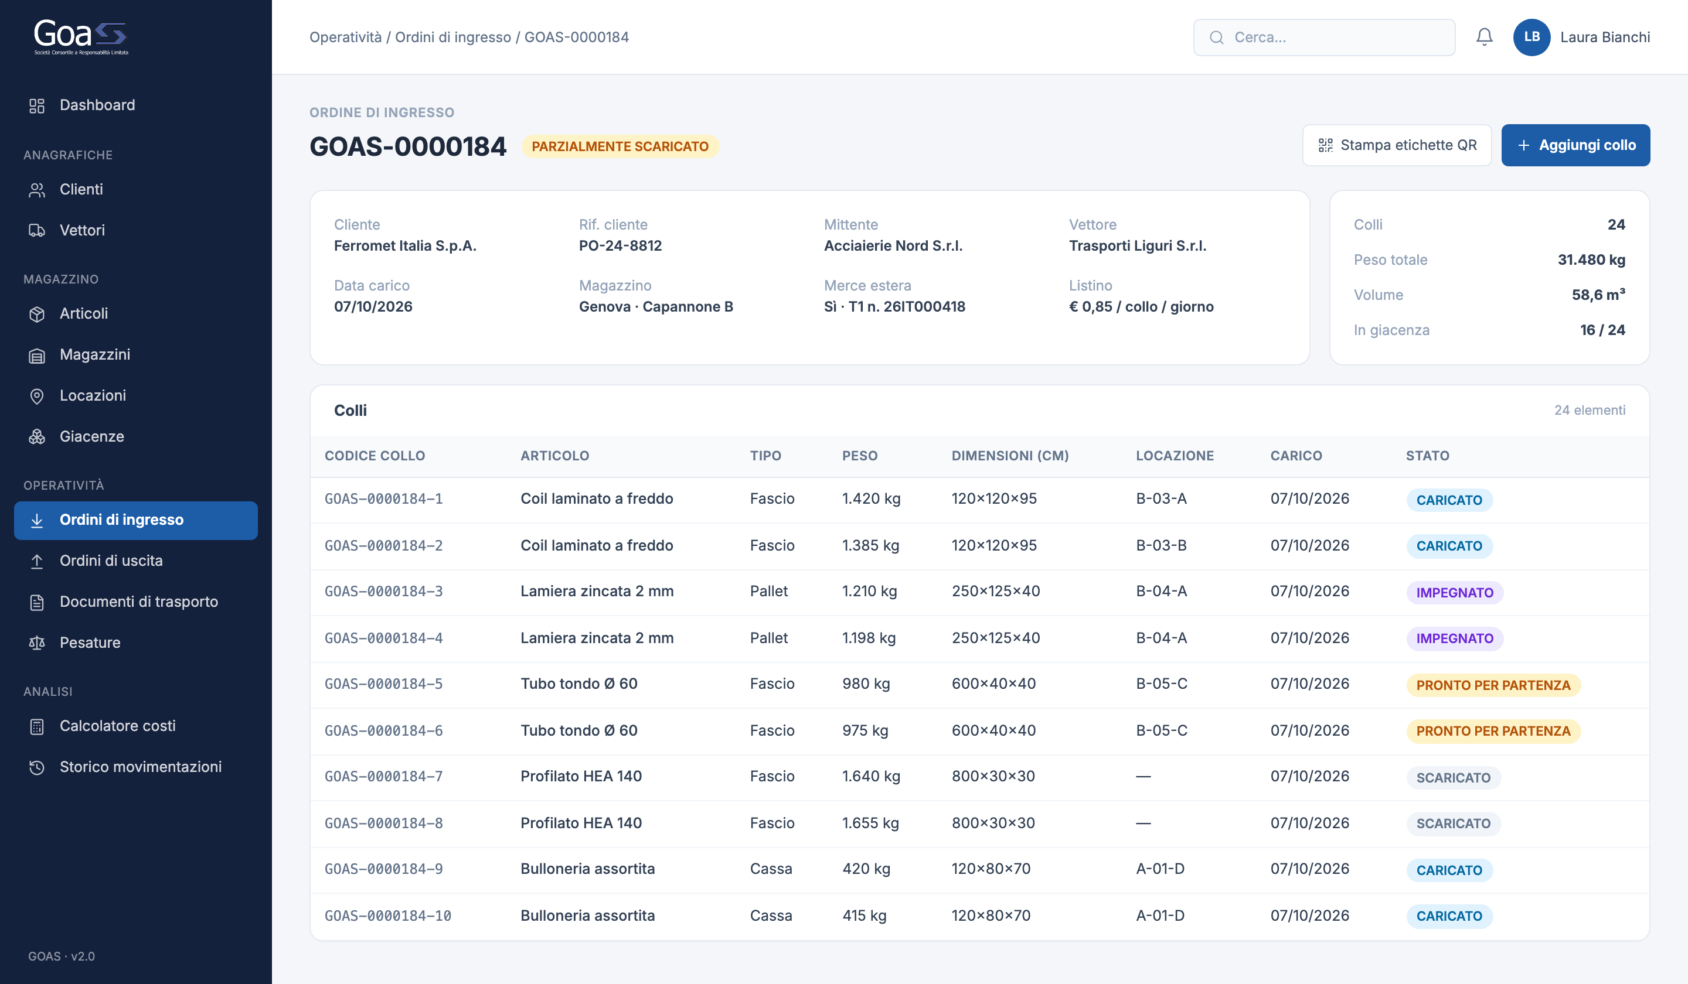The width and height of the screenshot is (1688, 984).
Task: Click the STATO column header
Action: (1427, 456)
